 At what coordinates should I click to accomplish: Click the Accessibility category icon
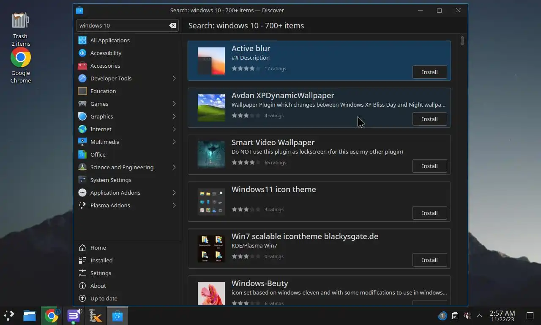(x=82, y=53)
